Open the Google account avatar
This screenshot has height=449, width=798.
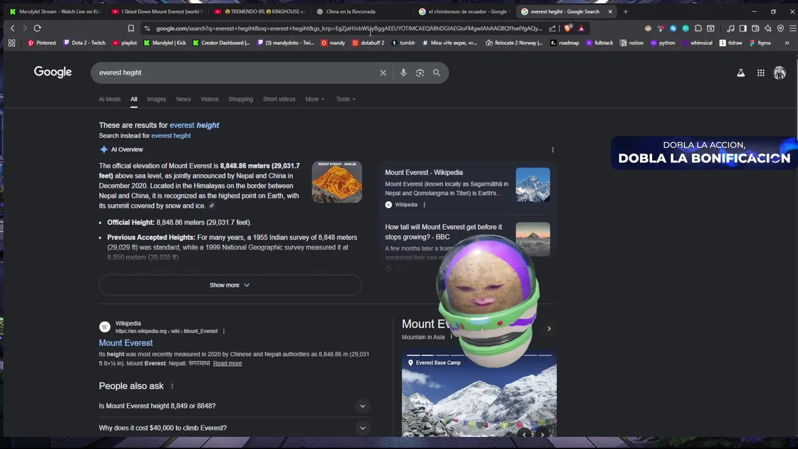pos(779,73)
